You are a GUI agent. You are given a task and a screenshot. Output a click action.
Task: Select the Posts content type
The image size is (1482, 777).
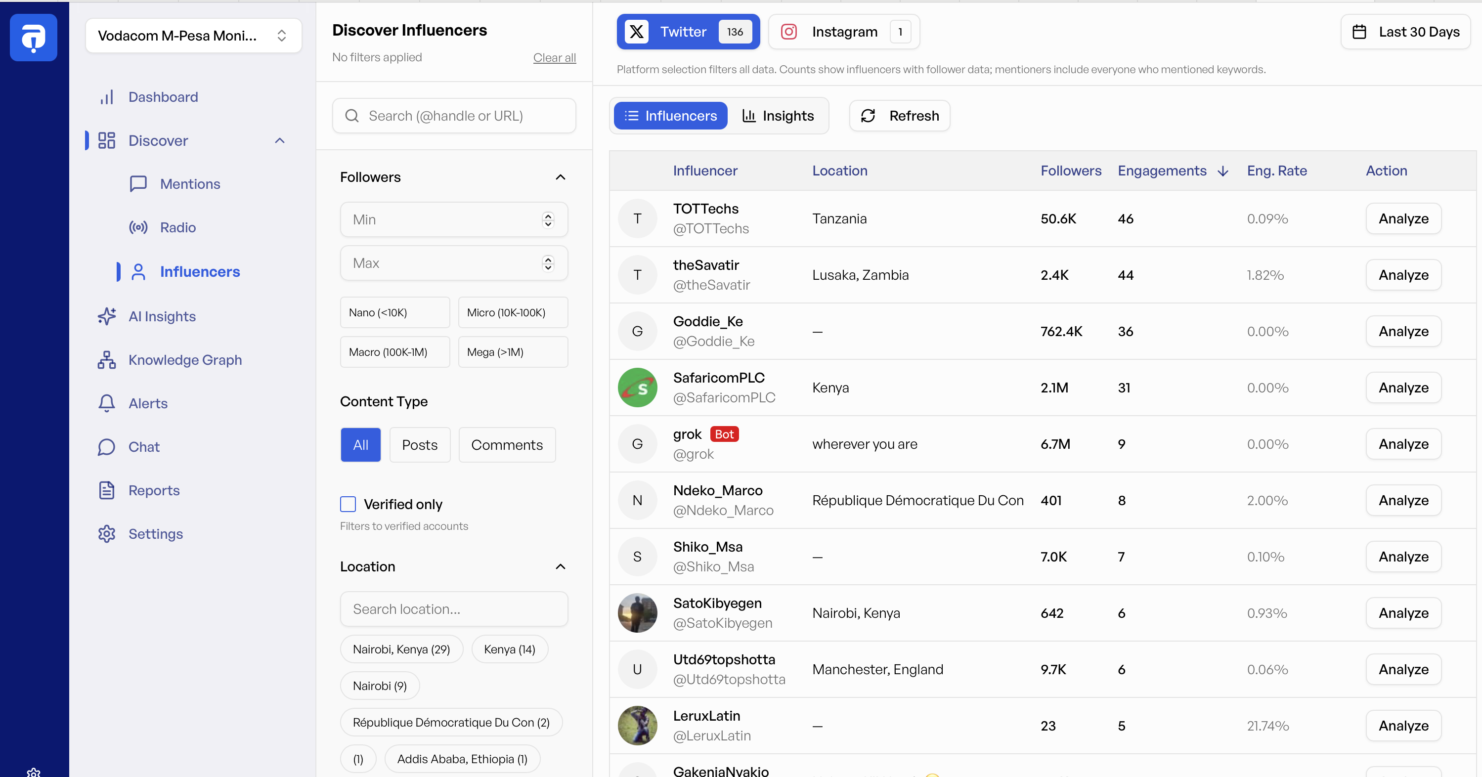coord(419,444)
